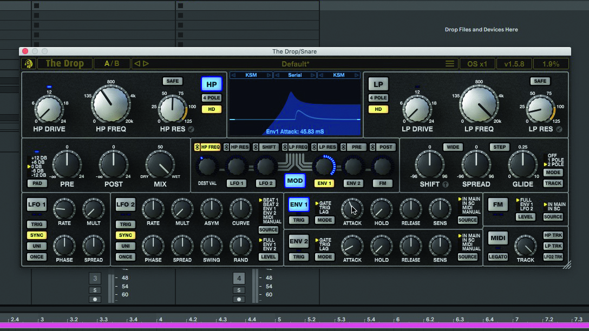
Task: Open OS x1 oversampling selector
Action: [x=477, y=64]
